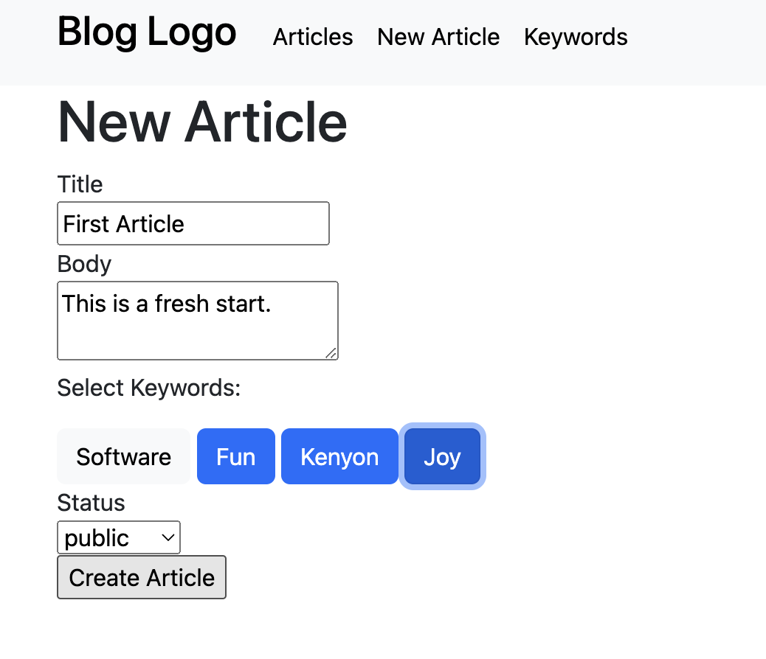Open the Keywords navigation link

[576, 37]
